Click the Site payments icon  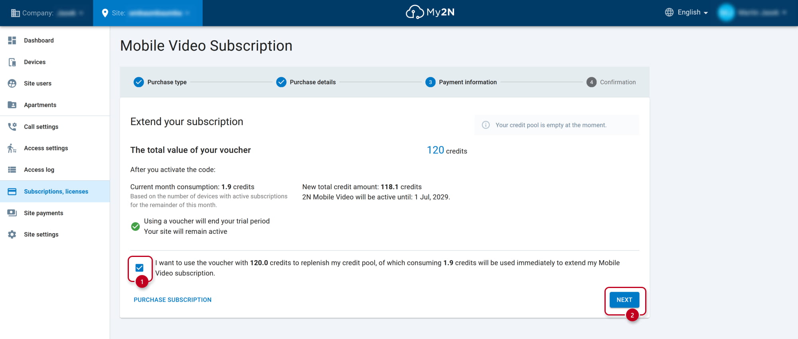click(12, 213)
